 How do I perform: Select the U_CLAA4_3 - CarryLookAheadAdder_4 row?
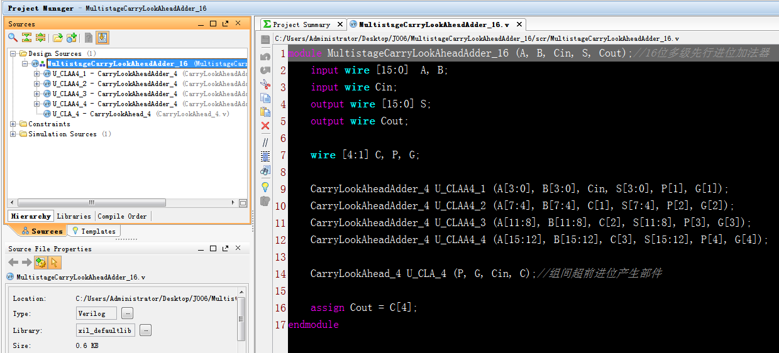point(145,94)
